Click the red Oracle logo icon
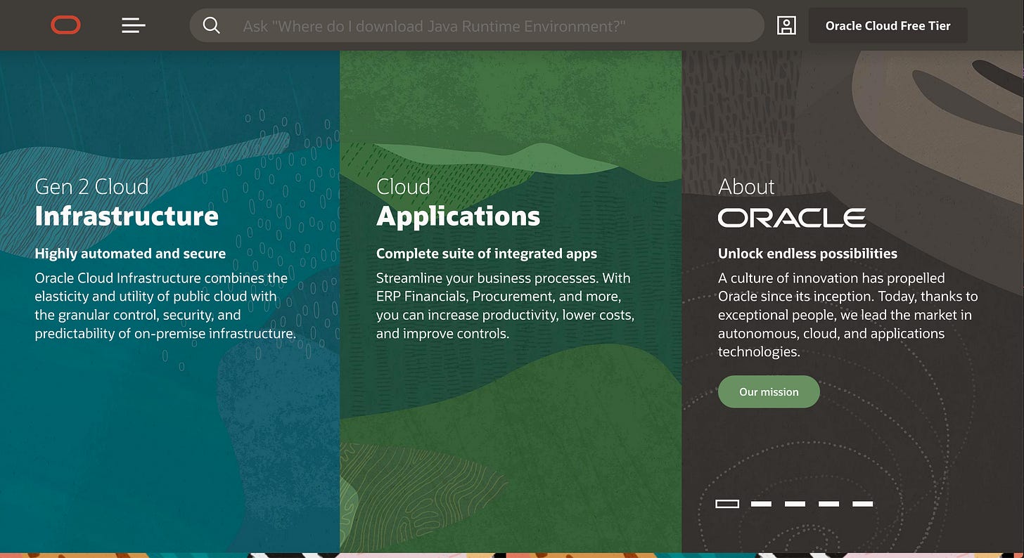The image size is (1024, 558). [x=65, y=25]
